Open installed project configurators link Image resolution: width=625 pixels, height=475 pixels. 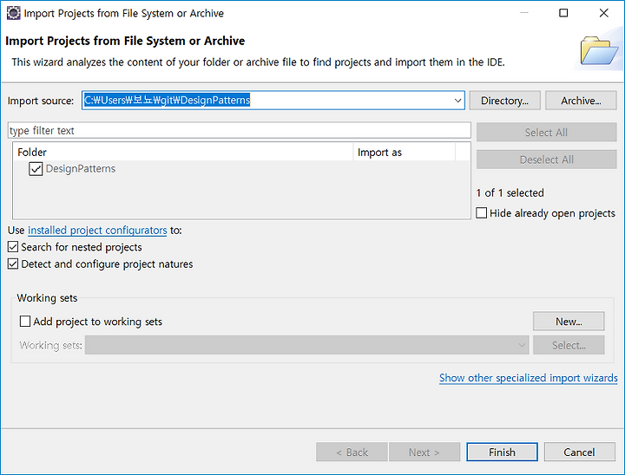[97, 231]
